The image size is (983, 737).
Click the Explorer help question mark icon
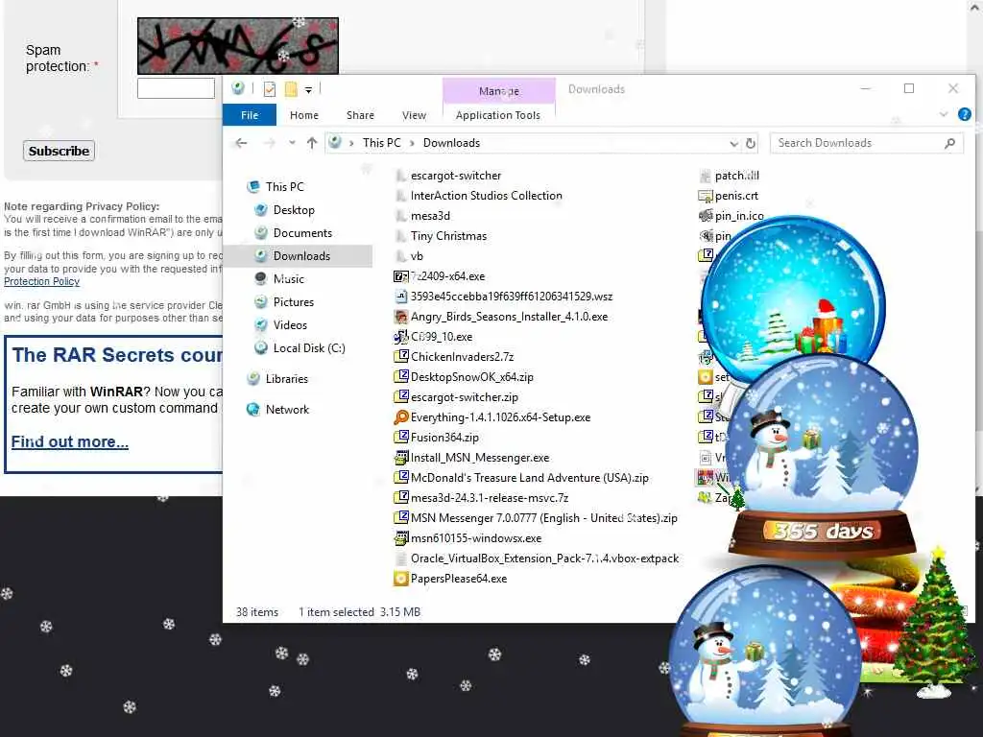point(964,114)
